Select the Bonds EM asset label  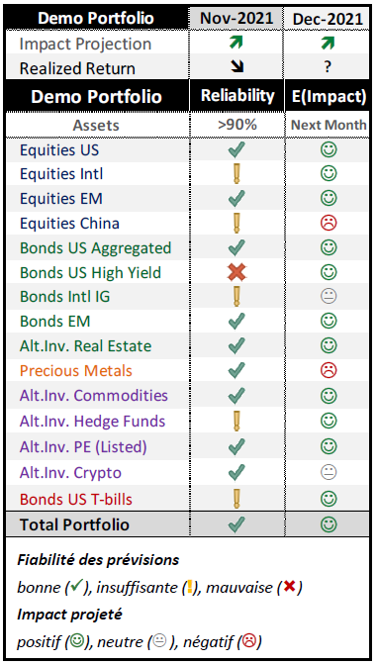54,322
